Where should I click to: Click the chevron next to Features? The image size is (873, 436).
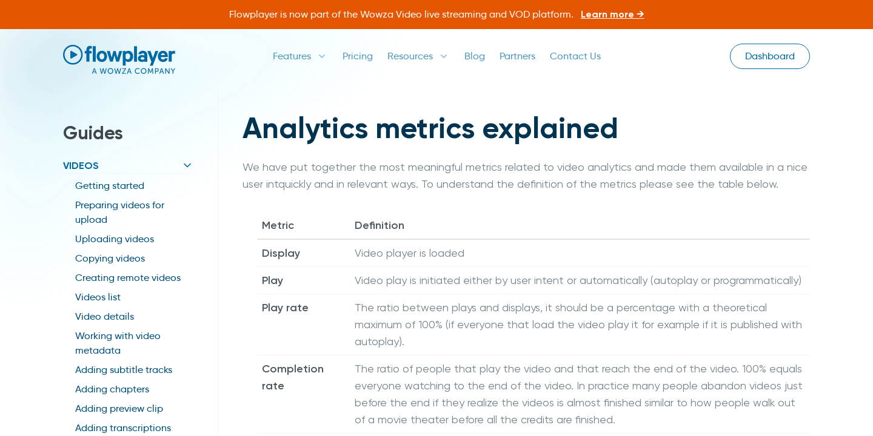pyautogui.click(x=321, y=56)
